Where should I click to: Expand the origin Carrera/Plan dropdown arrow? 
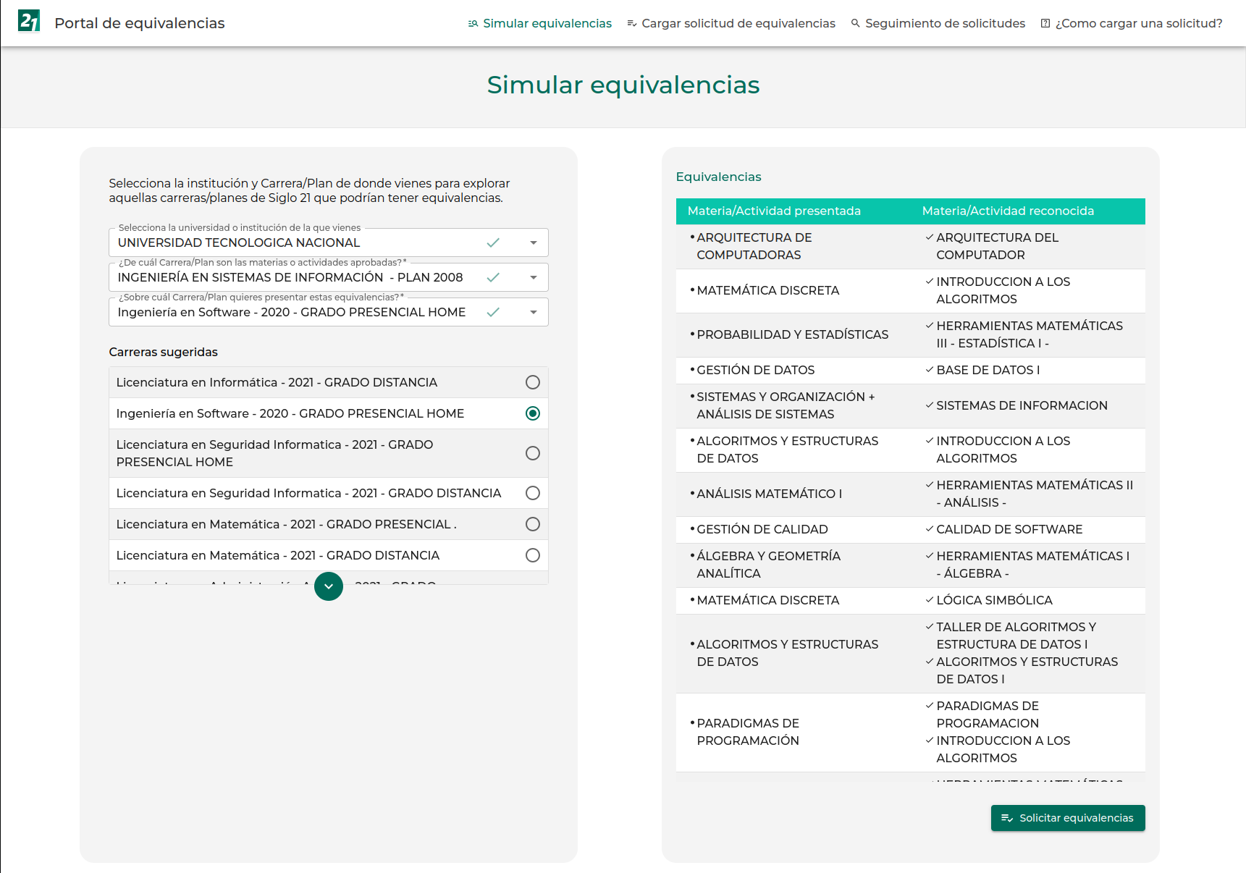(534, 277)
